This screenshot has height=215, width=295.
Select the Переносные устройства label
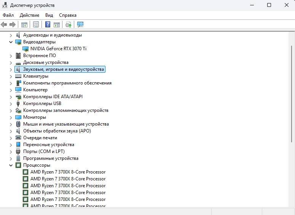click(x=49, y=145)
